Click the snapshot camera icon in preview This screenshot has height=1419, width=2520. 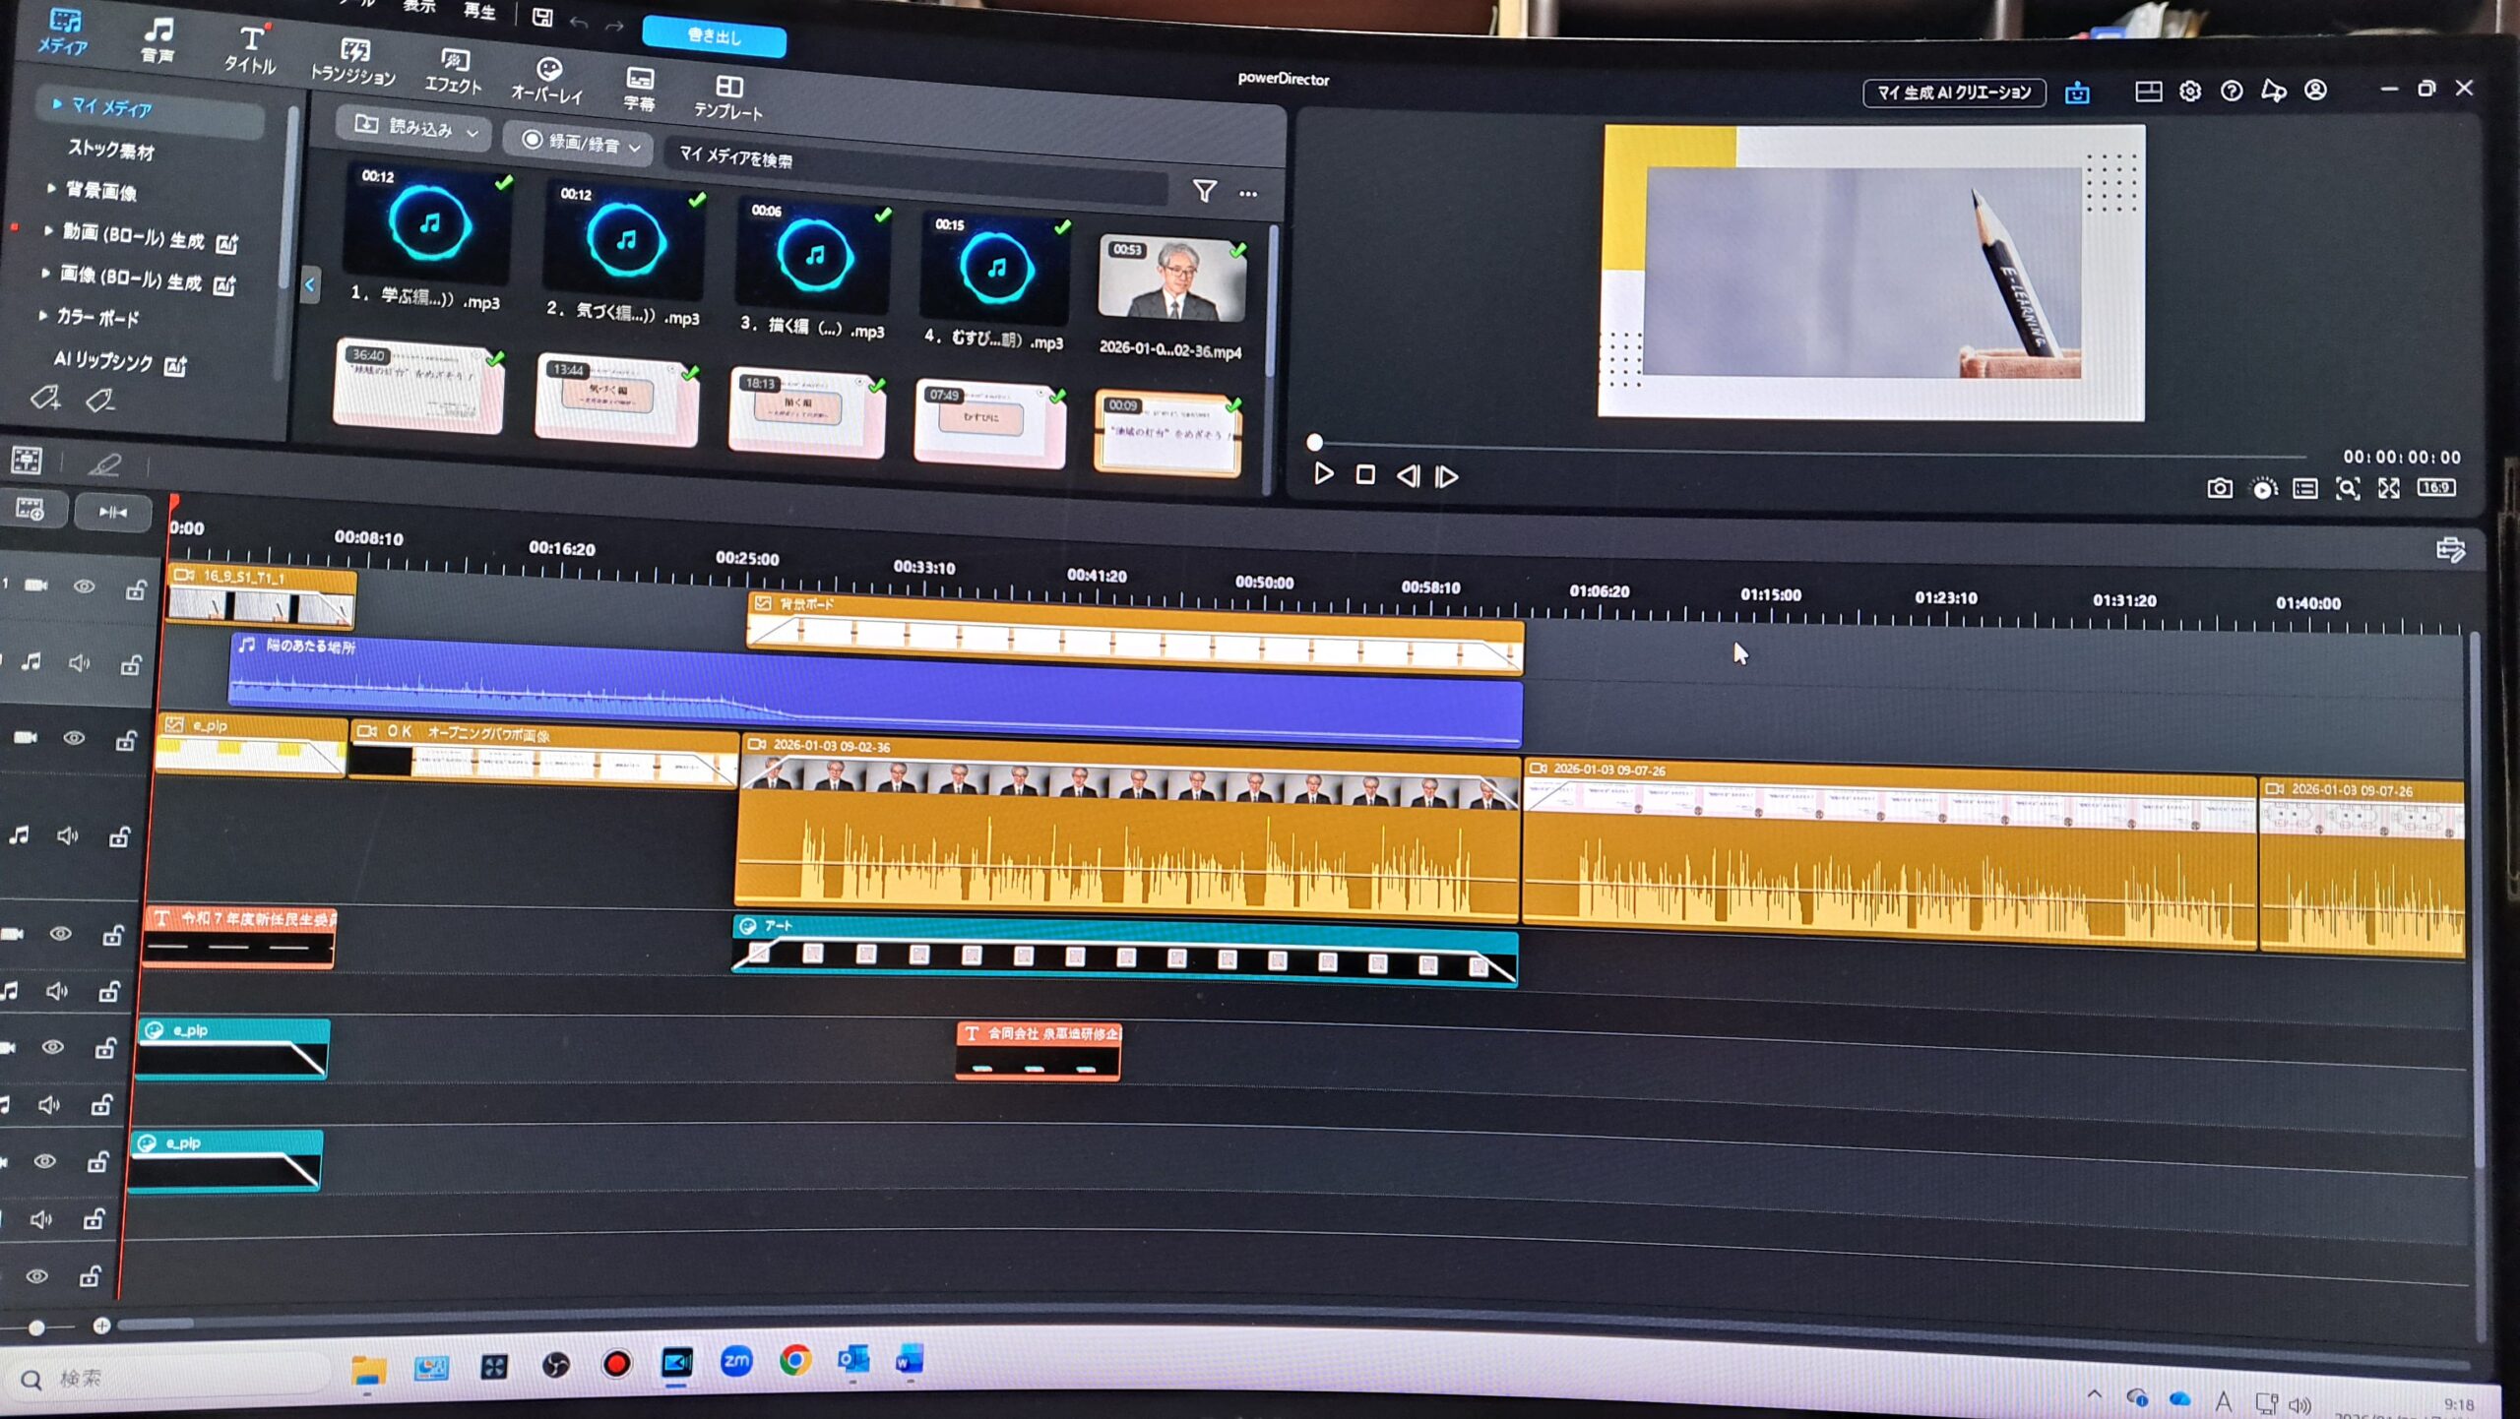click(2219, 488)
